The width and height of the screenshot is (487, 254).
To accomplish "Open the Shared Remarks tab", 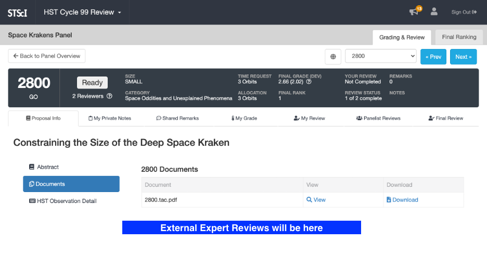I will [177, 118].
